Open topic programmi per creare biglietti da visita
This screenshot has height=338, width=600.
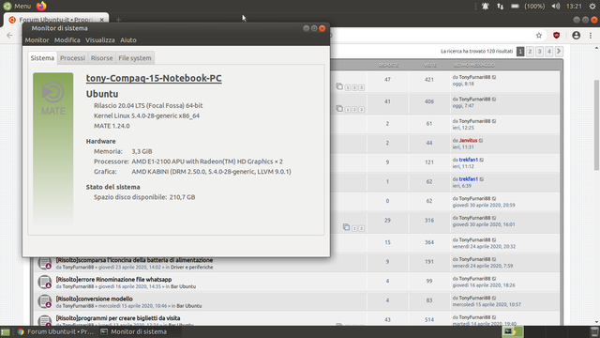coord(118,318)
